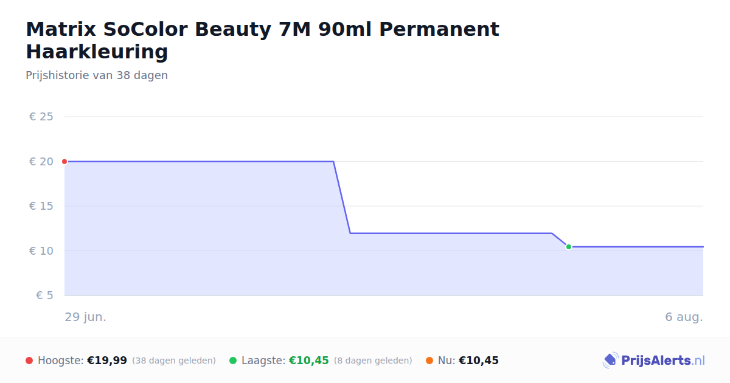Click the 29 jun. start date label
This screenshot has width=730, height=383.
coord(86,317)
